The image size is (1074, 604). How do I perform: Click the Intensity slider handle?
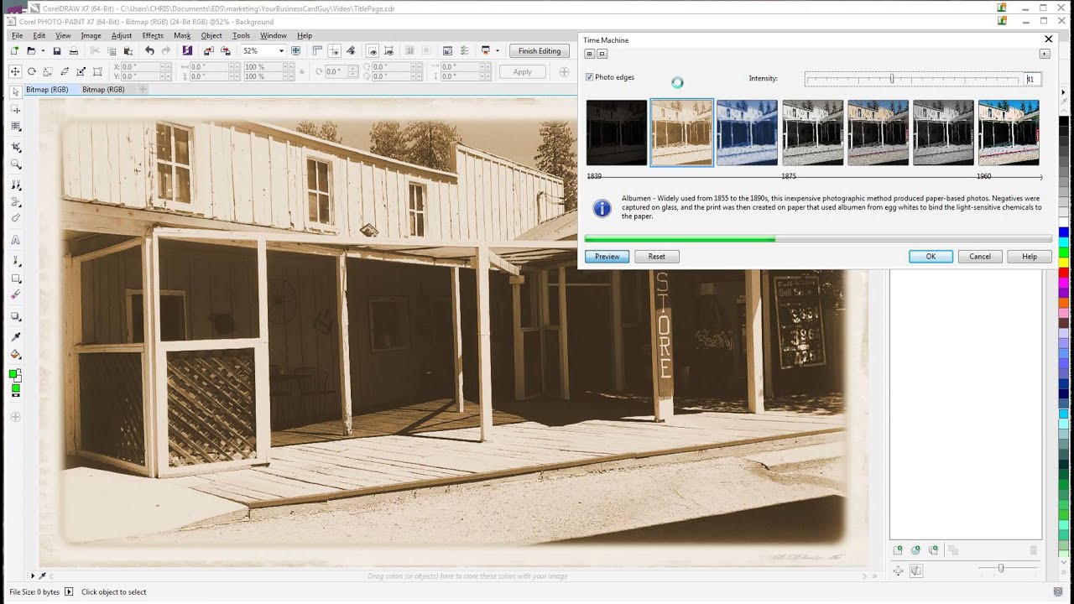pos(892,79)
